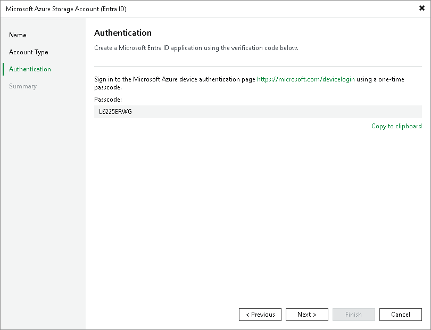Open the microsoft.com/devicelogin link
The width and height of the screenshot is (431, 330).
point(305,79)
